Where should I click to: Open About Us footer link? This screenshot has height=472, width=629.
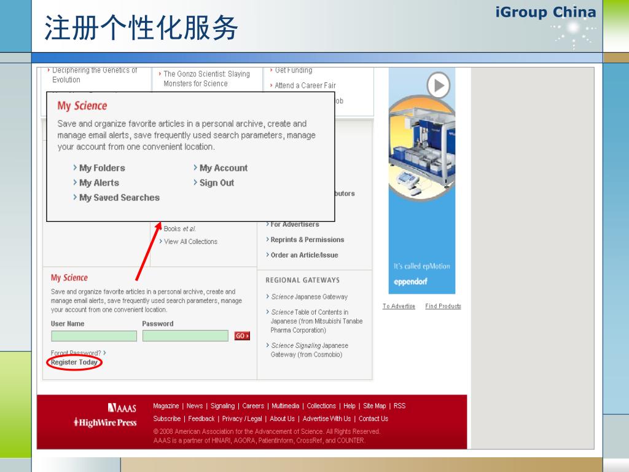[x=283, y=419]
